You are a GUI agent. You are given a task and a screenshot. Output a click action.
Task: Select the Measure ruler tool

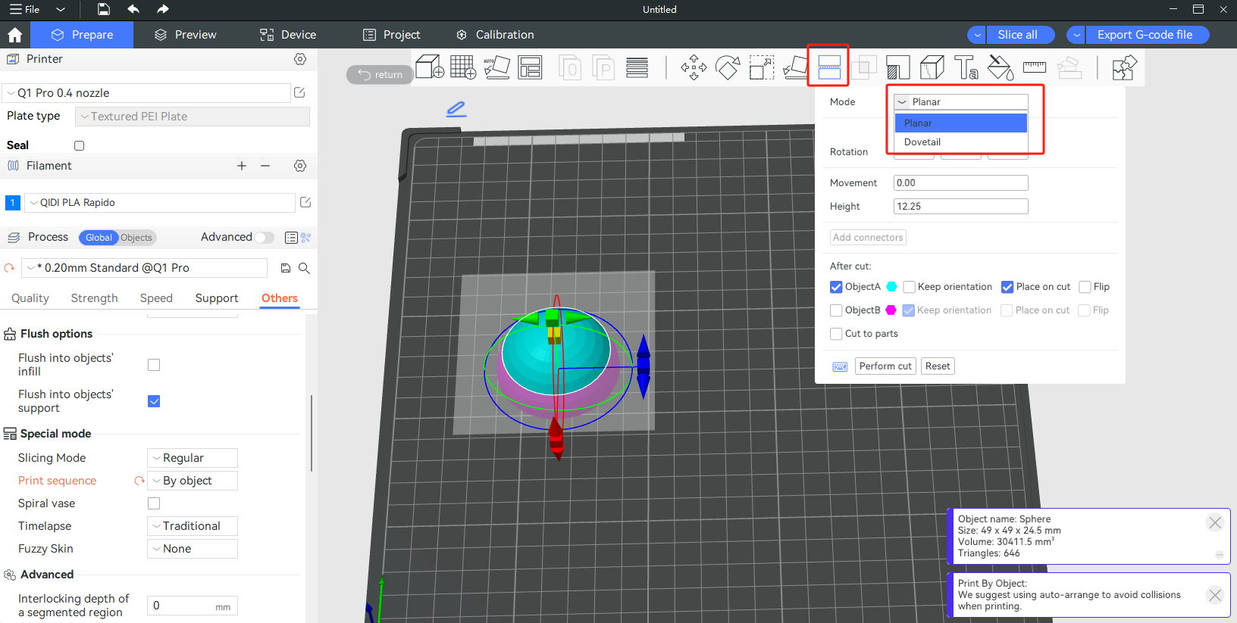coord(1034,67)
